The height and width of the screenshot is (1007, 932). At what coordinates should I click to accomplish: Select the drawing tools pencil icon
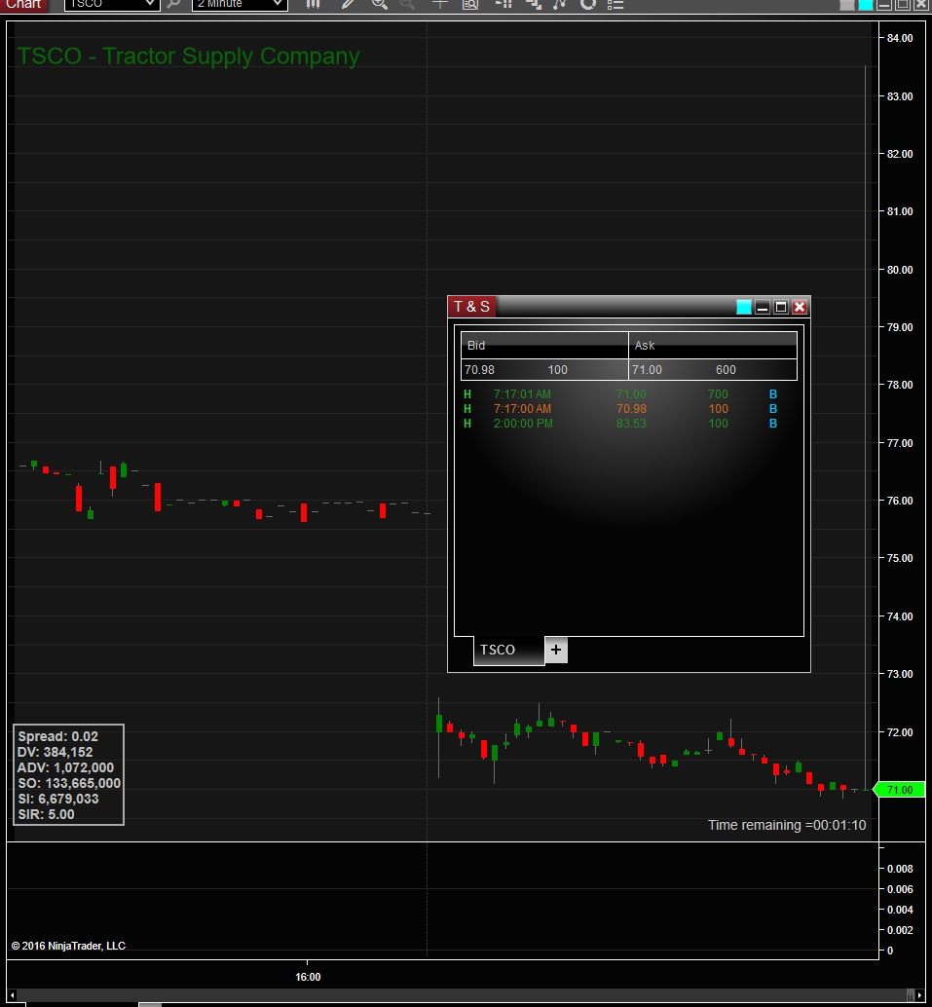pos(348,3)
